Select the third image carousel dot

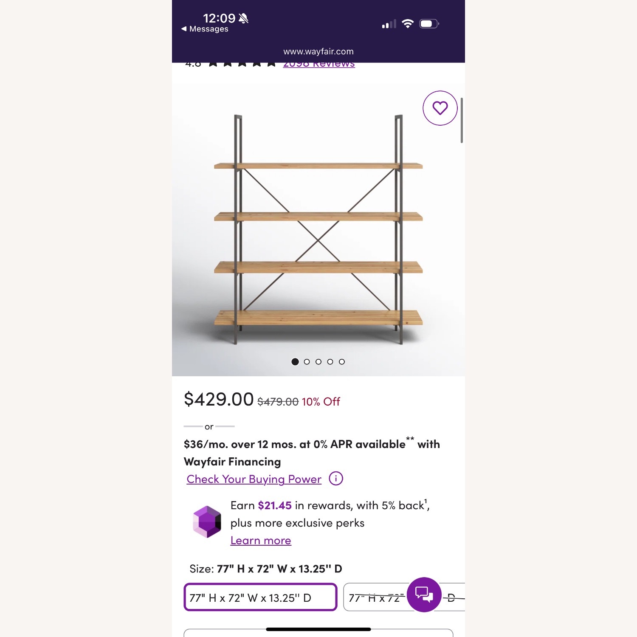click(318, 362)
